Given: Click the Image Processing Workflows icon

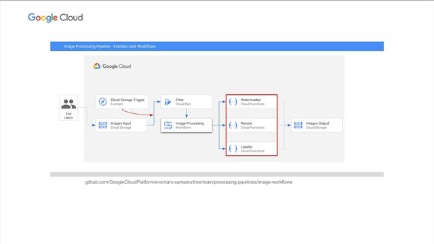Looking at the screenshot, I should tap(167, 125).
